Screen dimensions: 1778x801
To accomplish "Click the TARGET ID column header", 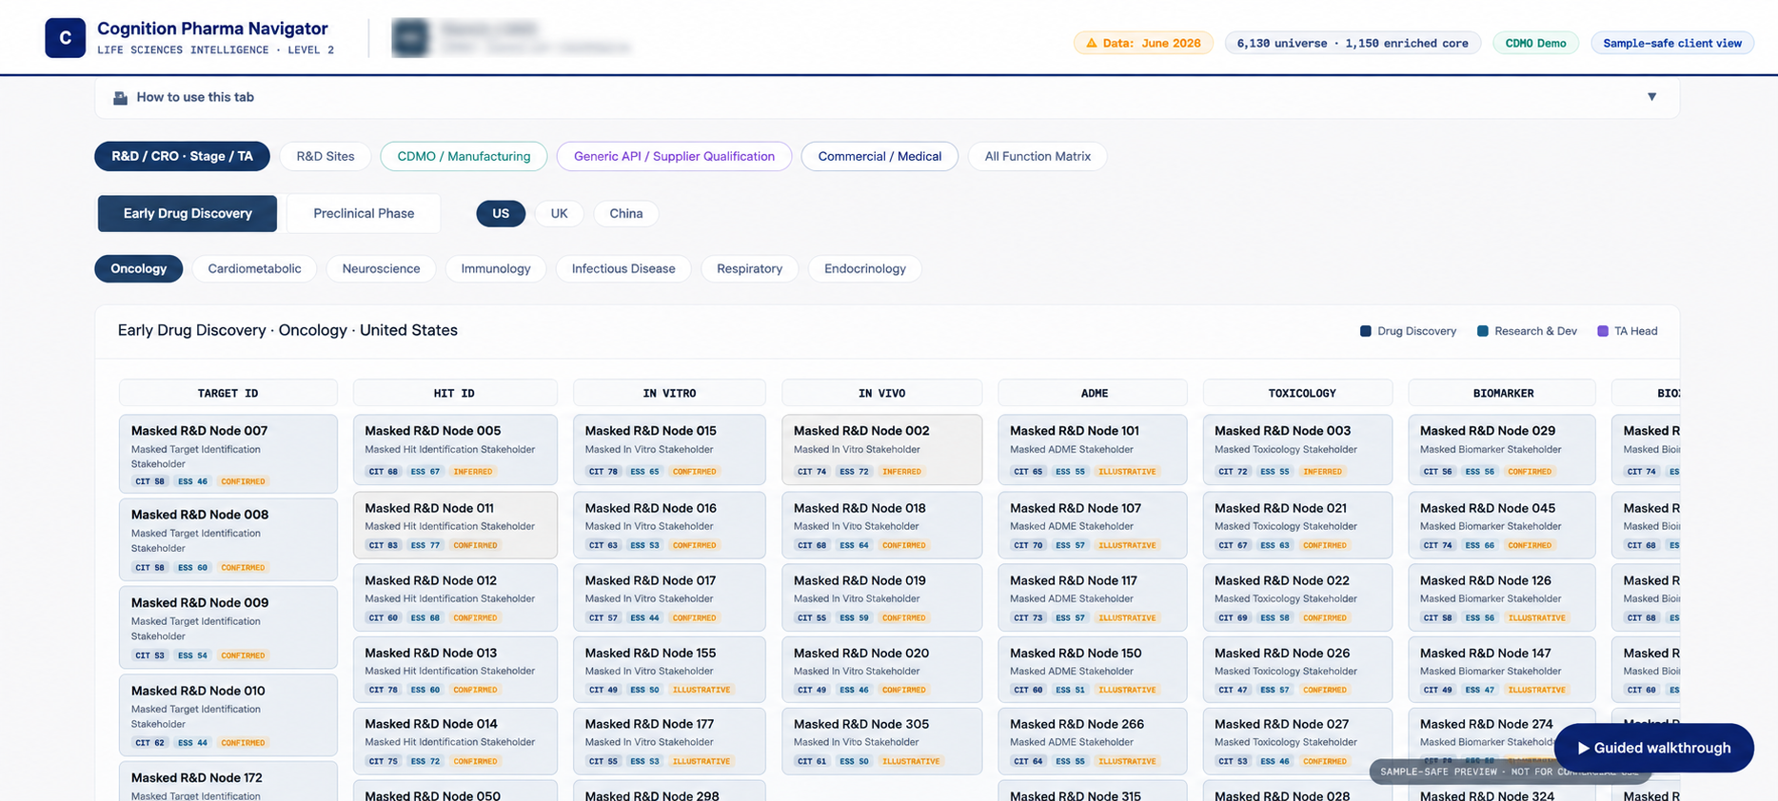I will (x=228, y=393).
